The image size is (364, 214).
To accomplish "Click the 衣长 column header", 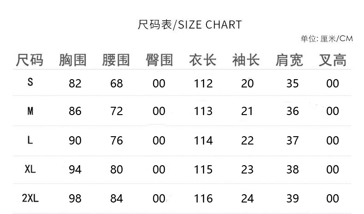I will click(203, 60).
